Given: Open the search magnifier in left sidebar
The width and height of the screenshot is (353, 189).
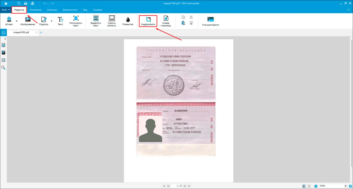Looking at the screenshot, I should (x=4, y=68).
